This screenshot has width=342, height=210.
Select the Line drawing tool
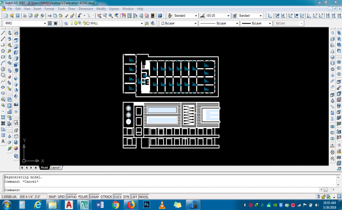[3, 33]
